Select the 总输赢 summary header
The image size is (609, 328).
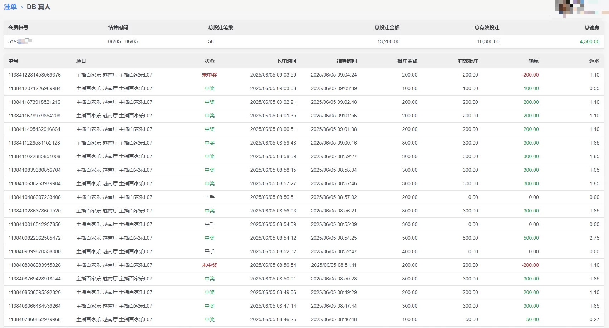click(x=592, y=28)
